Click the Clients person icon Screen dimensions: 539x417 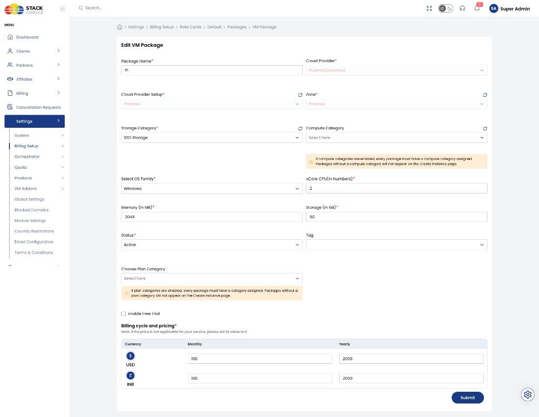tap(10, 51)
